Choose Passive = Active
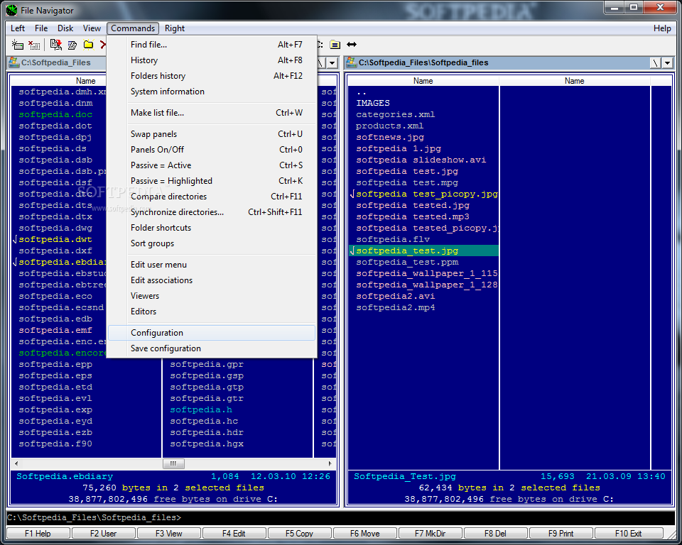 pyautogui.click(x=212, y=165)
